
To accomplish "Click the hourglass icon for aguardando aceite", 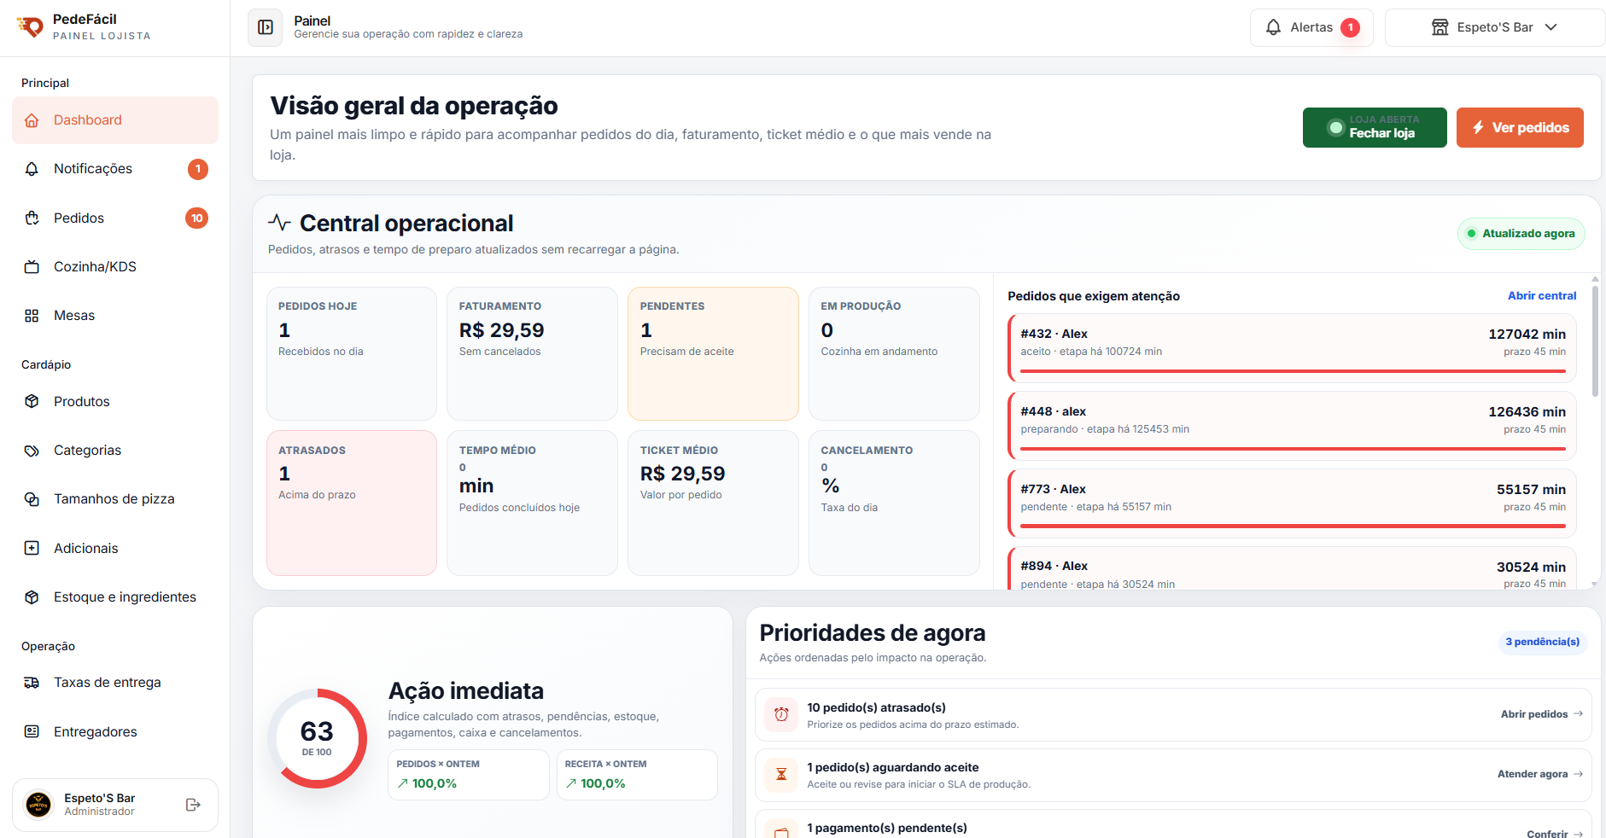I will click(781, 775).
